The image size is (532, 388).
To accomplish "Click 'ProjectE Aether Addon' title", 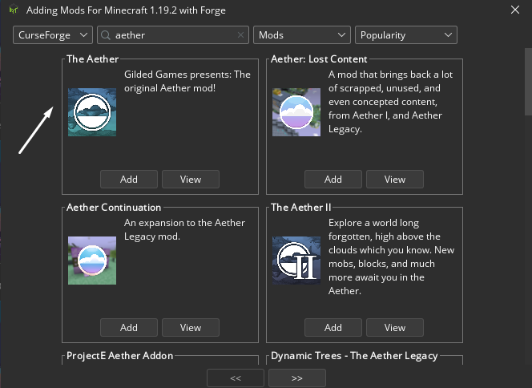I will [119, 356].
